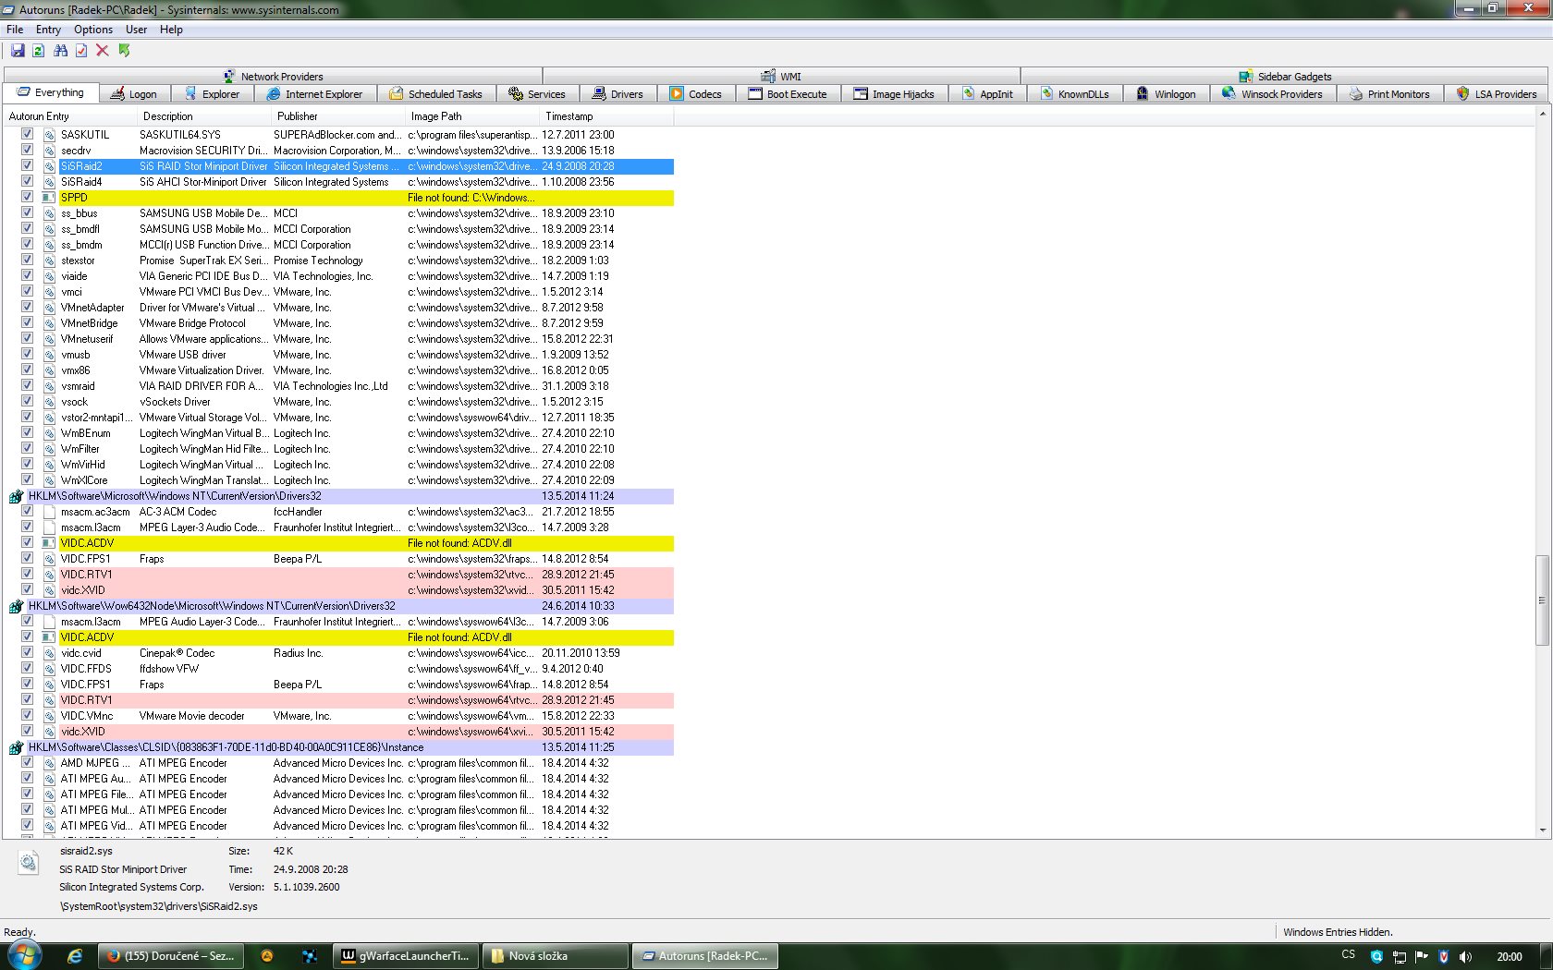This screenshot has height=970, width=1553.
Task: Toggle the VMnetBridge entry checkbox
Action: tap(27, 322)
